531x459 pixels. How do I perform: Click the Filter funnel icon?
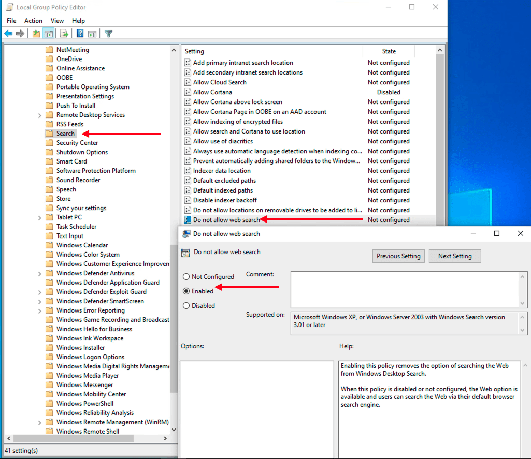(108, 34)
